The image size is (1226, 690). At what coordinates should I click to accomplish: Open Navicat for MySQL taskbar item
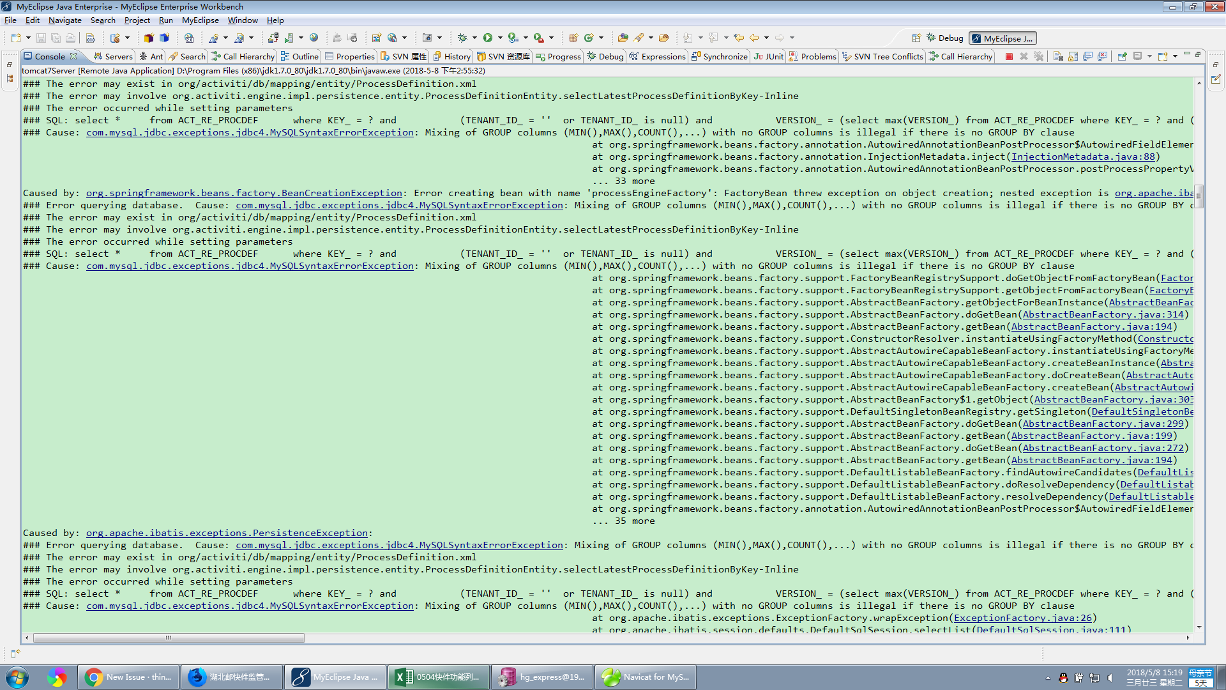[x=646, y=677]
